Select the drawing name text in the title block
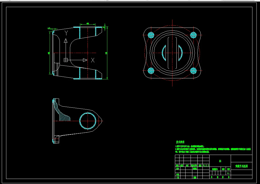260x184 pixels. 242,166
